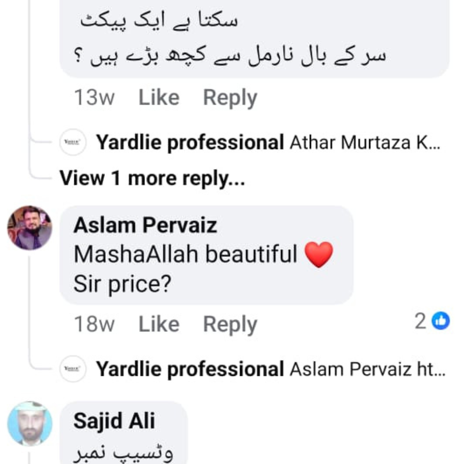This screenshot has height=464, width=464.
Task: Reply to the 13w Urdu comment
Action: click(230, 98)
